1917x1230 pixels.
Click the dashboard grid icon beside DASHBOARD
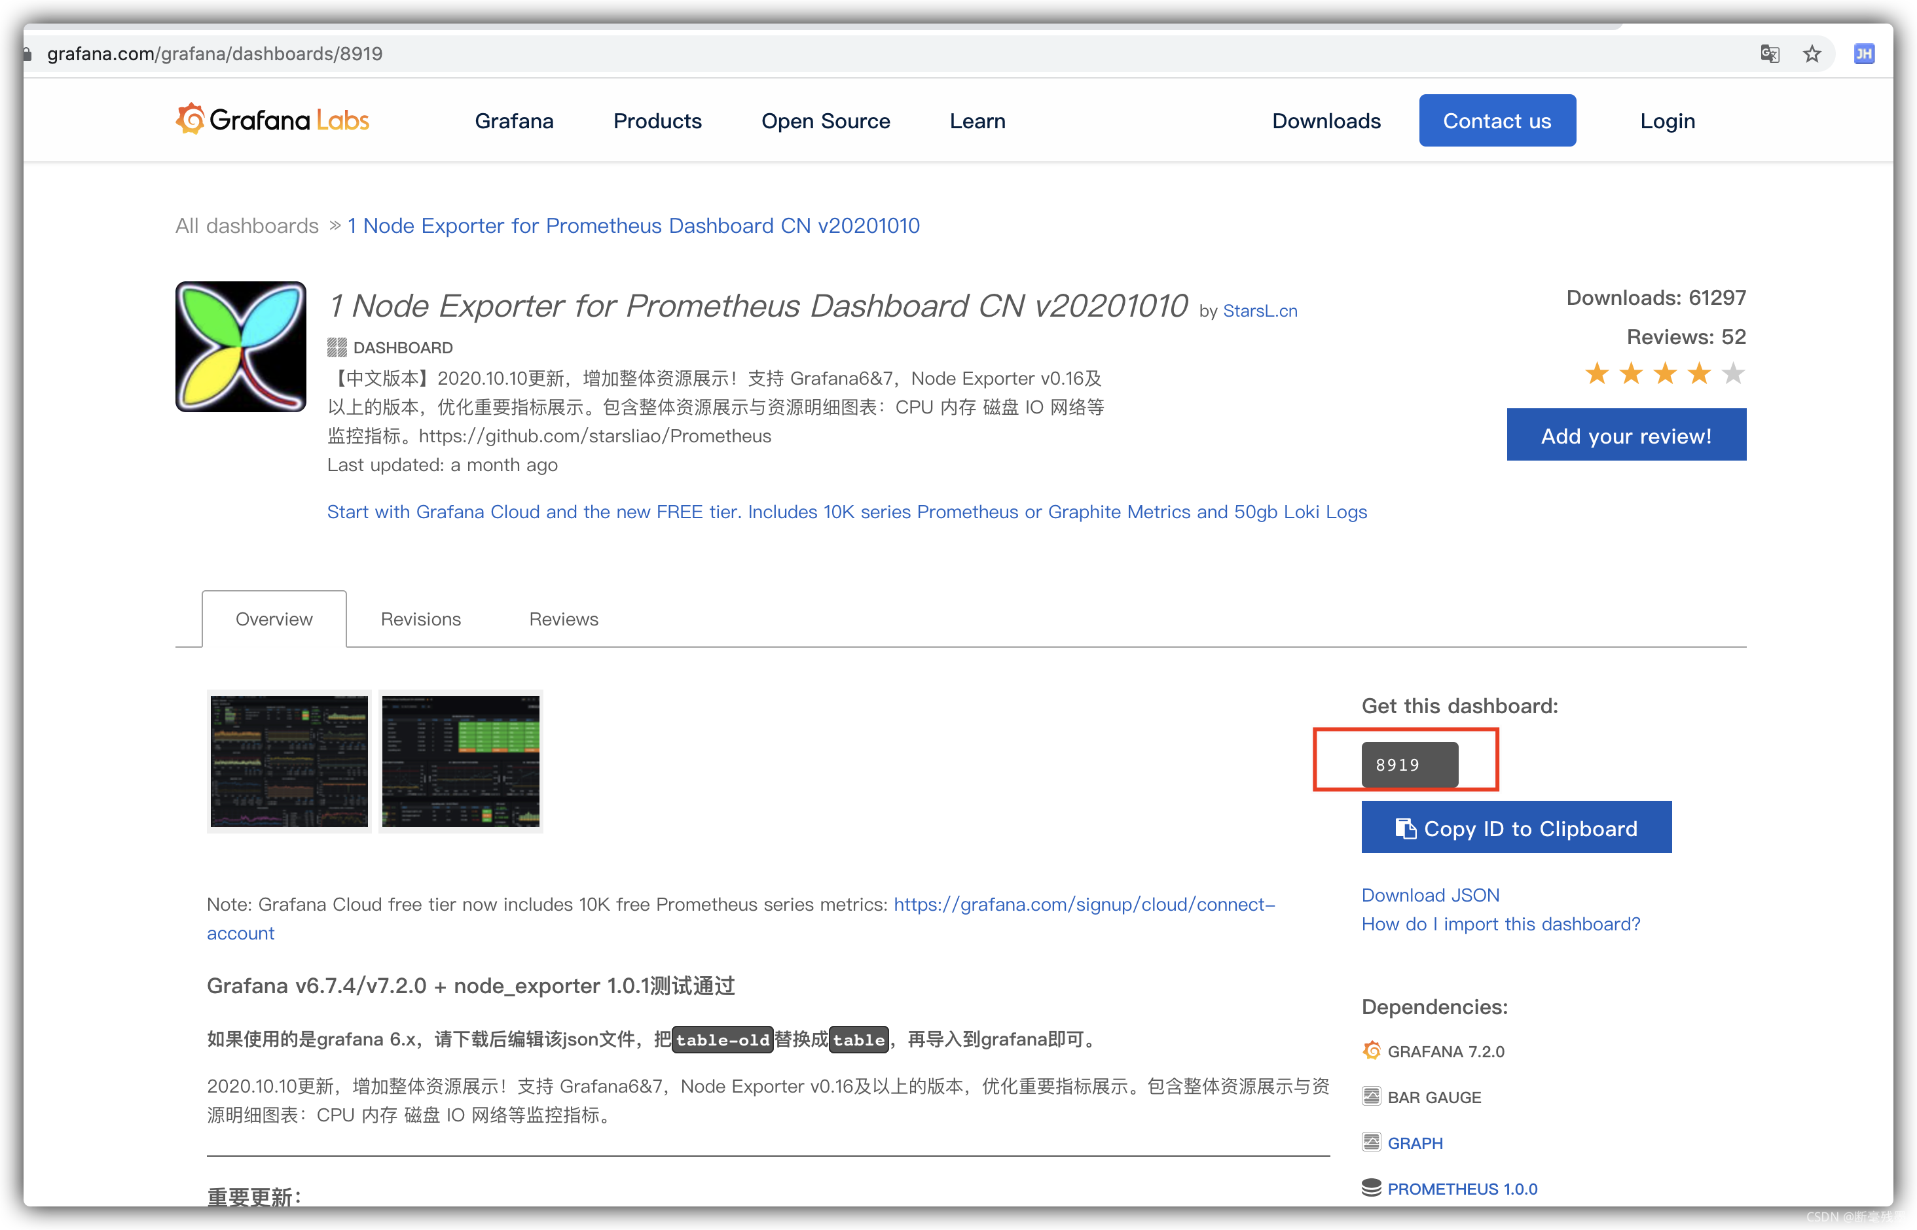point(337,347)
